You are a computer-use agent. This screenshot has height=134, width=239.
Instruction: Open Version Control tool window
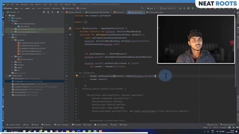[13, 125]
